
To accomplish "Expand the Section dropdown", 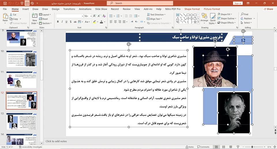I will point(45,23).
